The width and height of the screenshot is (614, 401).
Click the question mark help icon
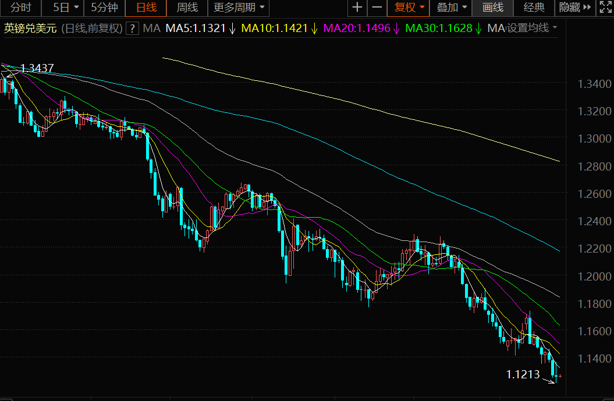click(x=132, y=28)
